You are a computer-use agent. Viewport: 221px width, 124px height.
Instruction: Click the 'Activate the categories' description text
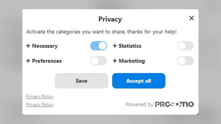point(101,32)
